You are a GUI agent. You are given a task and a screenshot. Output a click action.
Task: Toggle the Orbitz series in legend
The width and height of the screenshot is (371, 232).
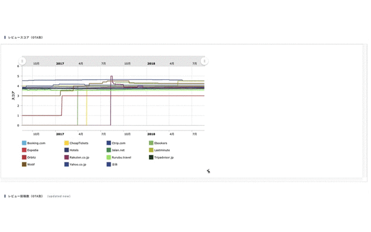click(24, 157)
